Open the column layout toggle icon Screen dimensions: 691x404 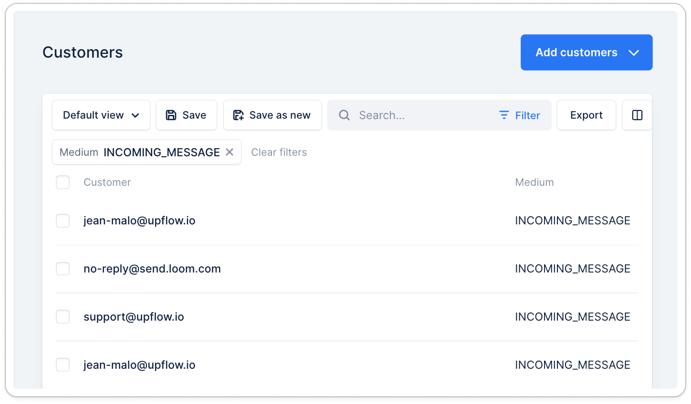[x=637, y=115]
